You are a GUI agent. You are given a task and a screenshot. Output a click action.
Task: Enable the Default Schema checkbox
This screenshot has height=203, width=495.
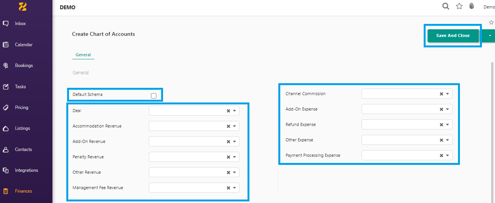click(154, 96)
